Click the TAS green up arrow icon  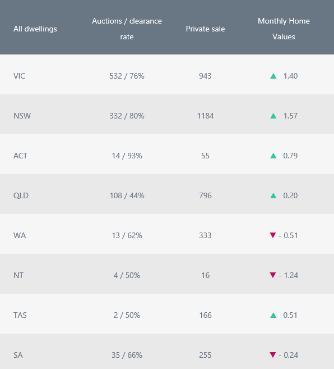[273, 315]
